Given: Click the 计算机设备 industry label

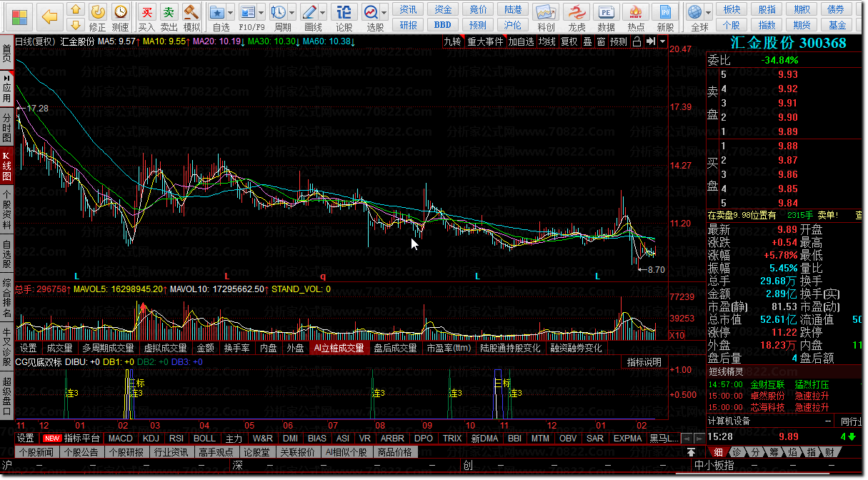Looking at the screenshot, I should pos(729,421).
